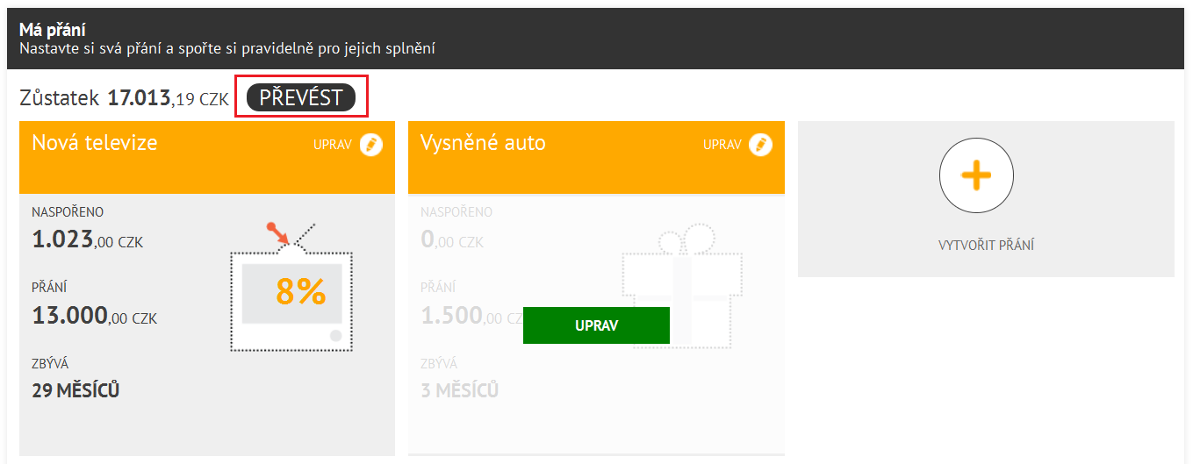Open the Vysněné auto card title

tap(483, 143)
